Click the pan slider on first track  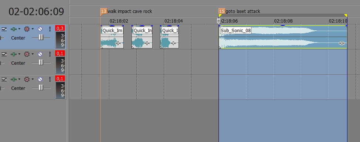point(41,37)
